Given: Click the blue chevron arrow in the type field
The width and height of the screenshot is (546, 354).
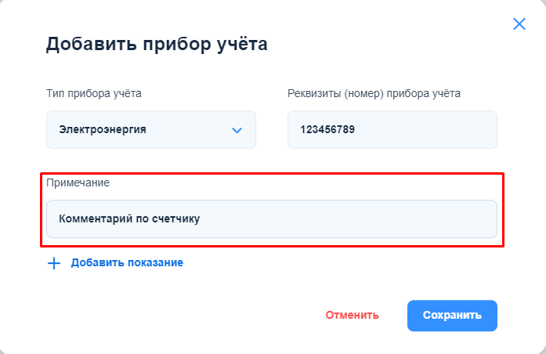Looking at the screenshot, I should tap(237, 130).
